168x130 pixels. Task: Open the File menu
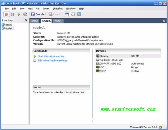pyautogui.click(x=7, y=9)
